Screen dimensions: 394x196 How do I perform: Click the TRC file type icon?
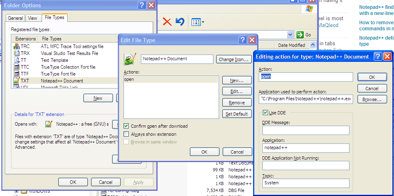(x=17, y=46)
